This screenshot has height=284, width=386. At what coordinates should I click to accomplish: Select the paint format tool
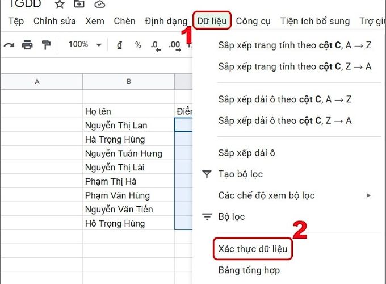point(46,45)
